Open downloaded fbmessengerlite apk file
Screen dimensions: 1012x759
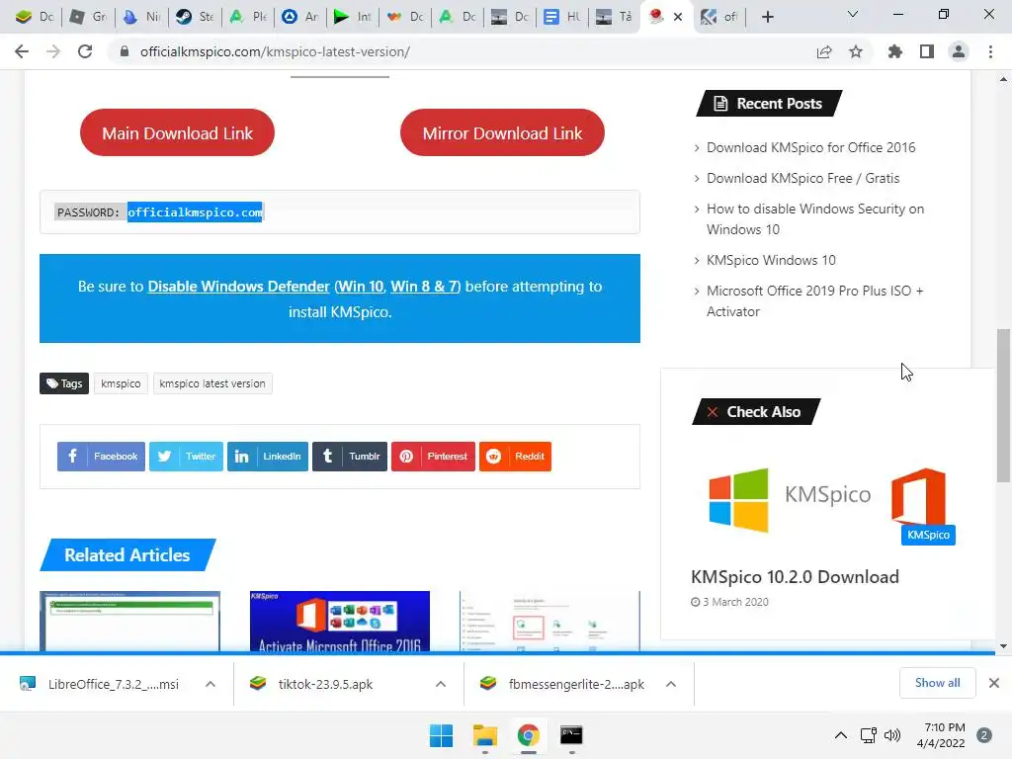pos(562,684)
